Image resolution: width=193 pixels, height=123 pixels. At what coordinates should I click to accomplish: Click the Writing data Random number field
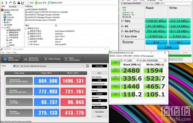(x=99, y=107)
